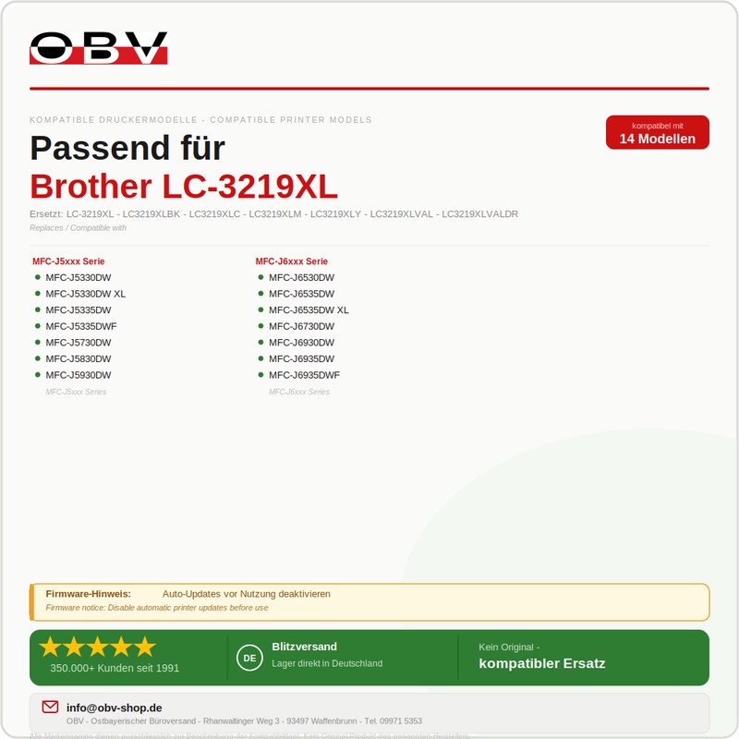
Task: Click the red envelope email icon
Action: (x=50, y=707)
